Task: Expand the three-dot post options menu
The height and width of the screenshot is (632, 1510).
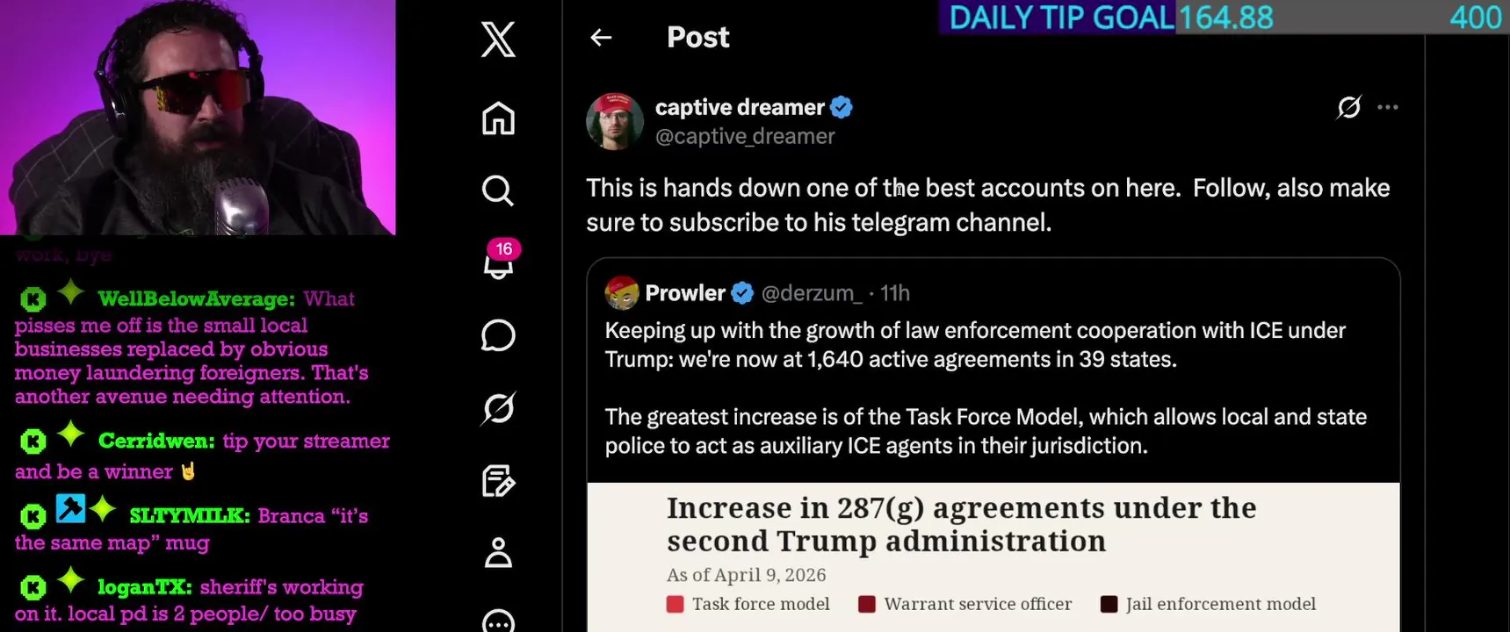Action: [1388, 107]
